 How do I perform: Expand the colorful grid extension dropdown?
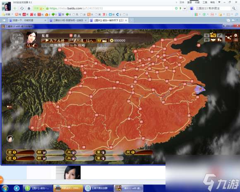tap(200, 14)
